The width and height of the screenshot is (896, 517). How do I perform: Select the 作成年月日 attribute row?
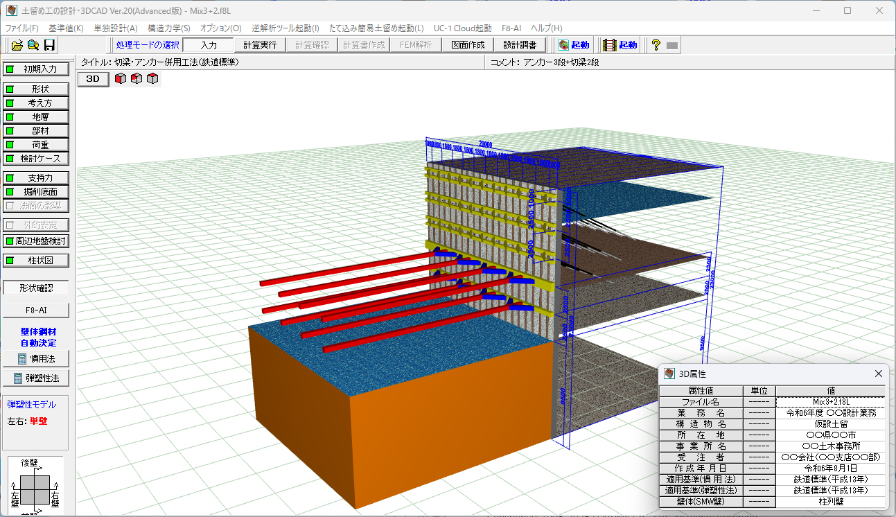pos(772,468)
